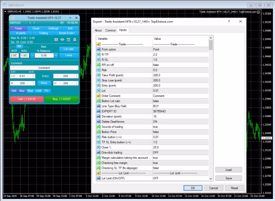Toggle the RR switch above R/TP
Image resolution: width=275 pixels, height=201 pixels.
[x=19, y=47]
